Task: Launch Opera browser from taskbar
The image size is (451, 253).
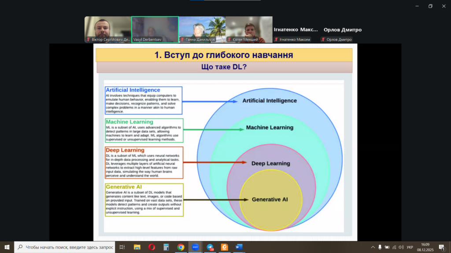Action: (152, 247)
